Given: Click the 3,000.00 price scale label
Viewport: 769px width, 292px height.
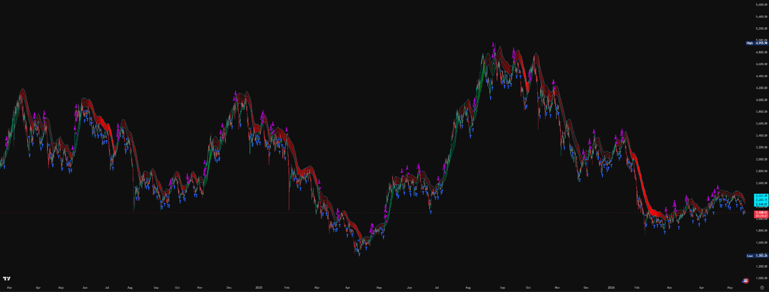Looking at the screenshot, I should point(761,159).
